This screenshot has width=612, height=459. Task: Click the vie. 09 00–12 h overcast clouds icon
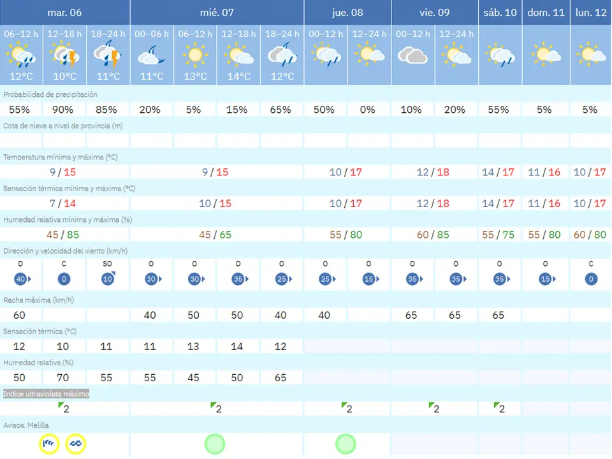(412, 55)
